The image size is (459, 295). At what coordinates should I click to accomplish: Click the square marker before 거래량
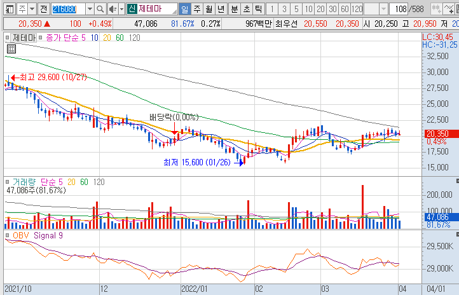coord(8,182)
